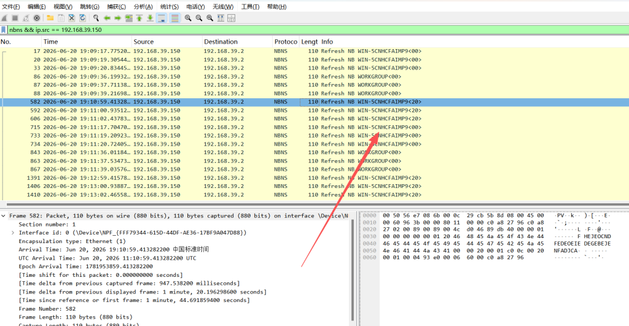
Task: Sort by the Info column header
Action: [x=474, y=42]
